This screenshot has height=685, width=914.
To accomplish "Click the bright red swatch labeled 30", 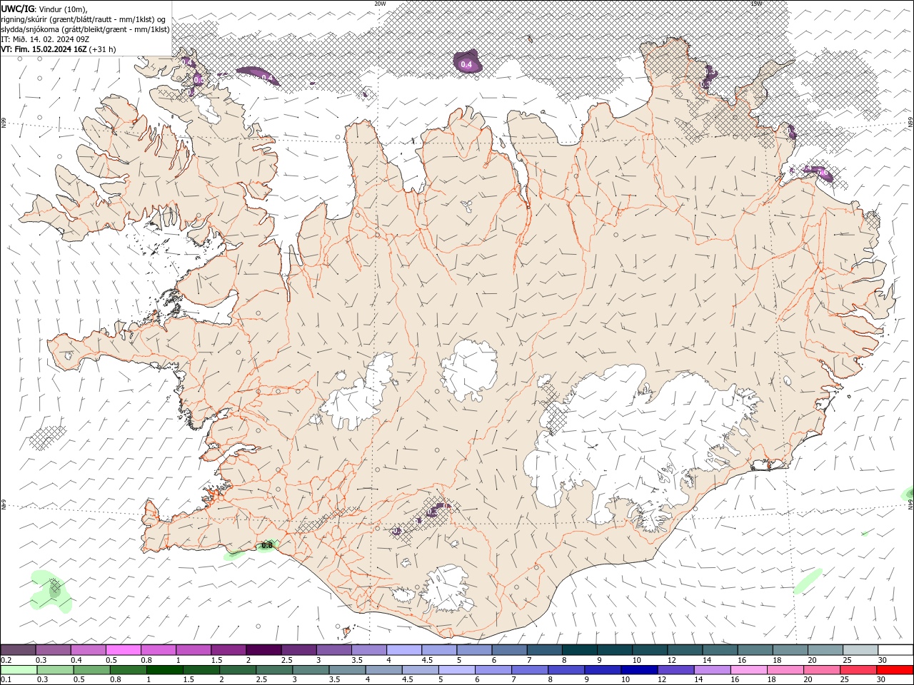I will coord(895,670).
